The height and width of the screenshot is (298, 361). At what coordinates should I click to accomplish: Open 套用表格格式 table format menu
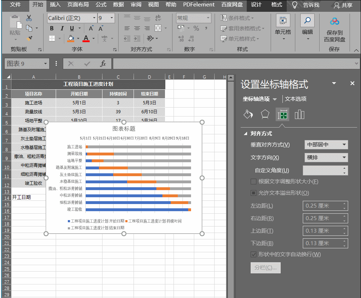tap(242, 28)
